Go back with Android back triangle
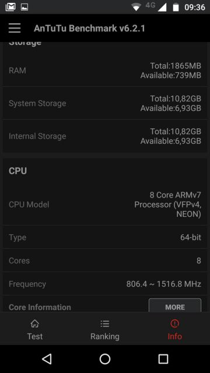This screenshot has width=210, height=373. (x=47, y=359)
